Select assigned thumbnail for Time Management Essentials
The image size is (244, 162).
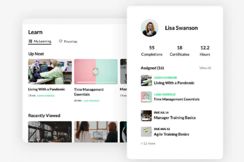coord(146,97)
